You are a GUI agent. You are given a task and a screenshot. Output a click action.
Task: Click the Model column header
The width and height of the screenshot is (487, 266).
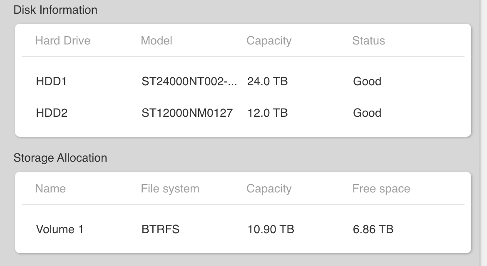157,41
